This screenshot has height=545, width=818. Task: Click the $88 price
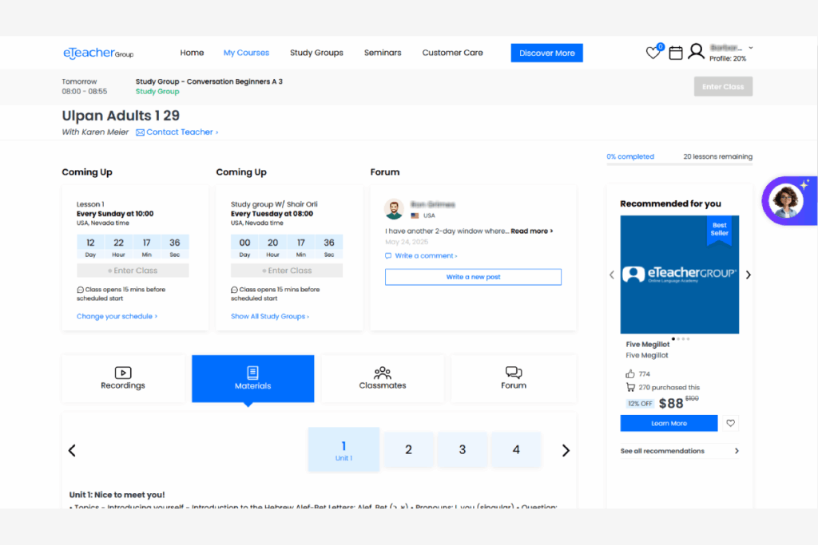[x=670, y=403]
